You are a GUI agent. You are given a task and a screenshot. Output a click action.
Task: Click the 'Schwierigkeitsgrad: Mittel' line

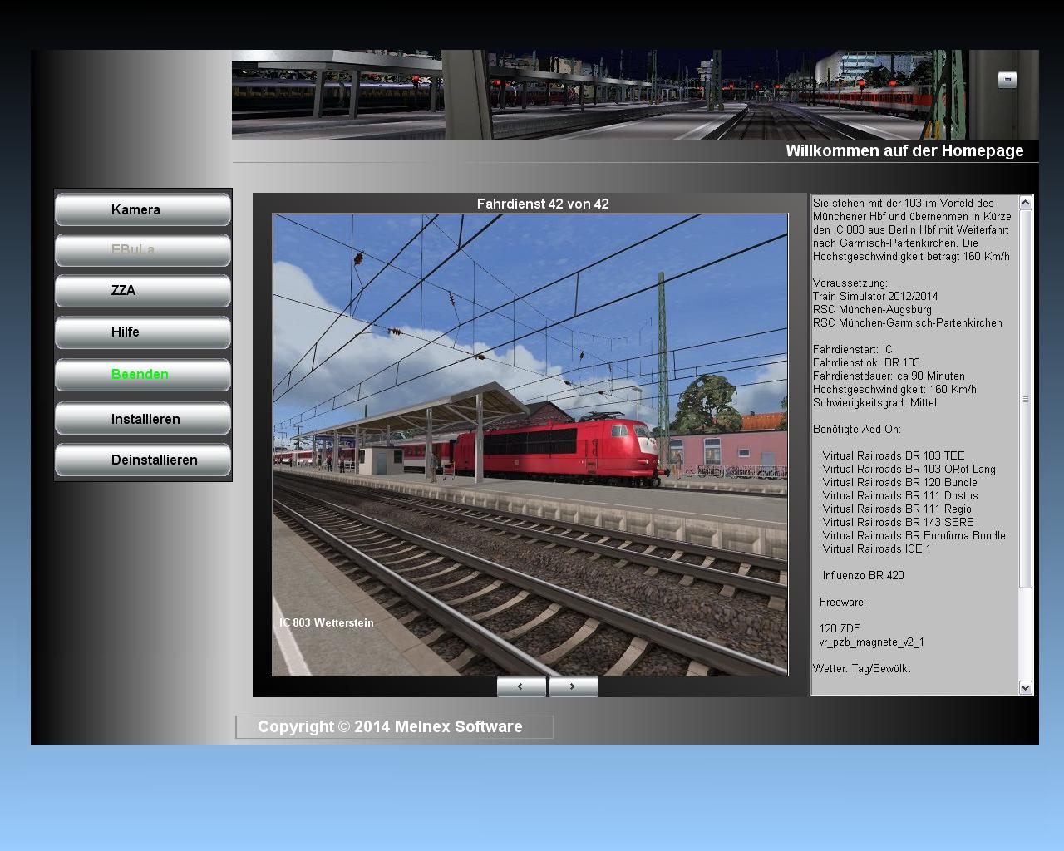874,402
